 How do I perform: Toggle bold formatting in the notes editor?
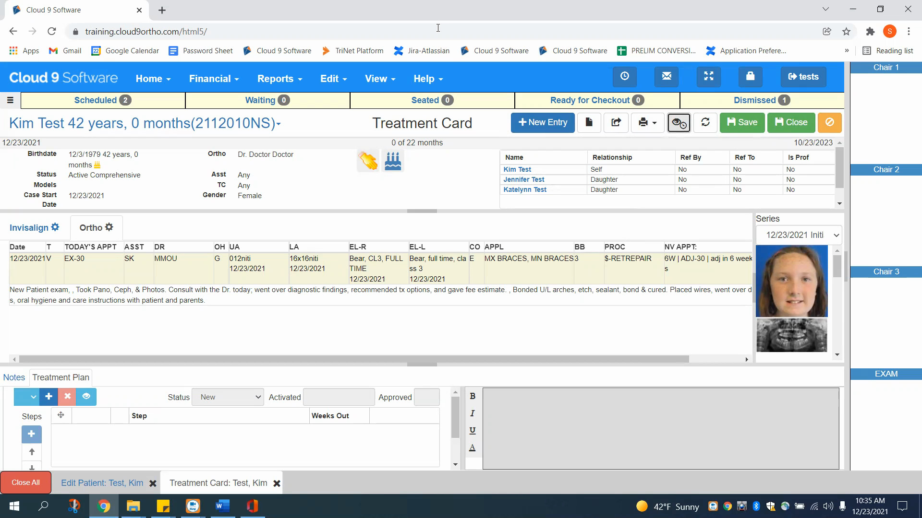coord(473,396)
